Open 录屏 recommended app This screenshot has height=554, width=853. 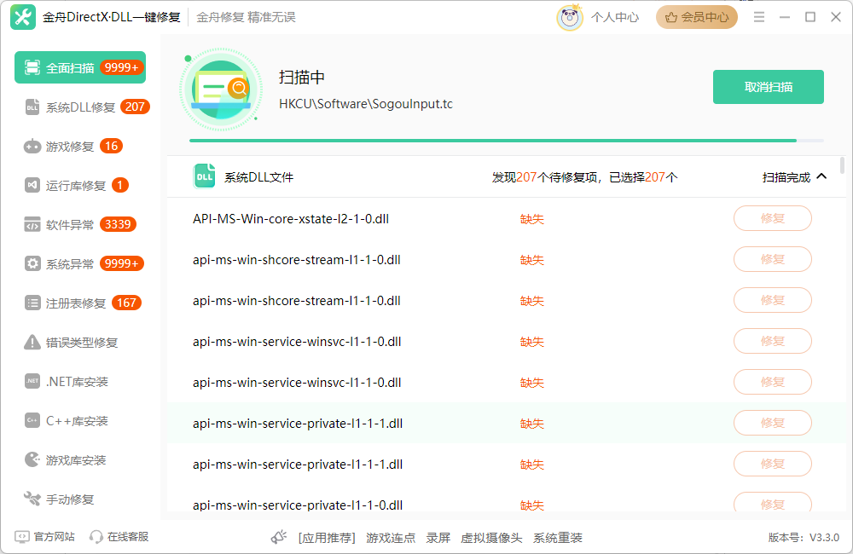tap(438, 538)
